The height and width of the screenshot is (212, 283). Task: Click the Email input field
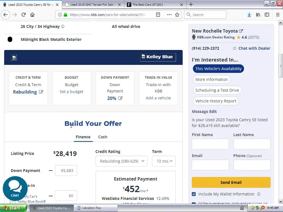[x=210, y=165]
